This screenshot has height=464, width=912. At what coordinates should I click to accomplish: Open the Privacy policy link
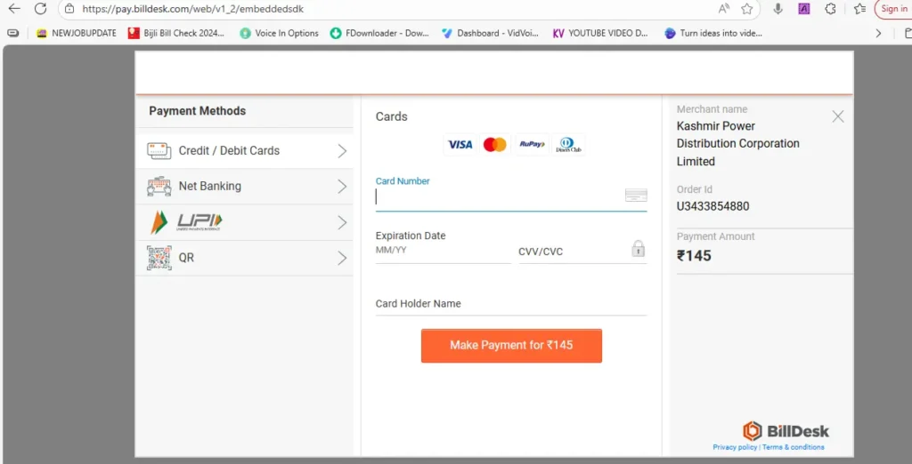pos(735,447)
